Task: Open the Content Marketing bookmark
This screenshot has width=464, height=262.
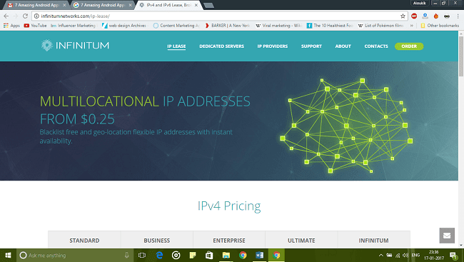Action: click(176, 26)
